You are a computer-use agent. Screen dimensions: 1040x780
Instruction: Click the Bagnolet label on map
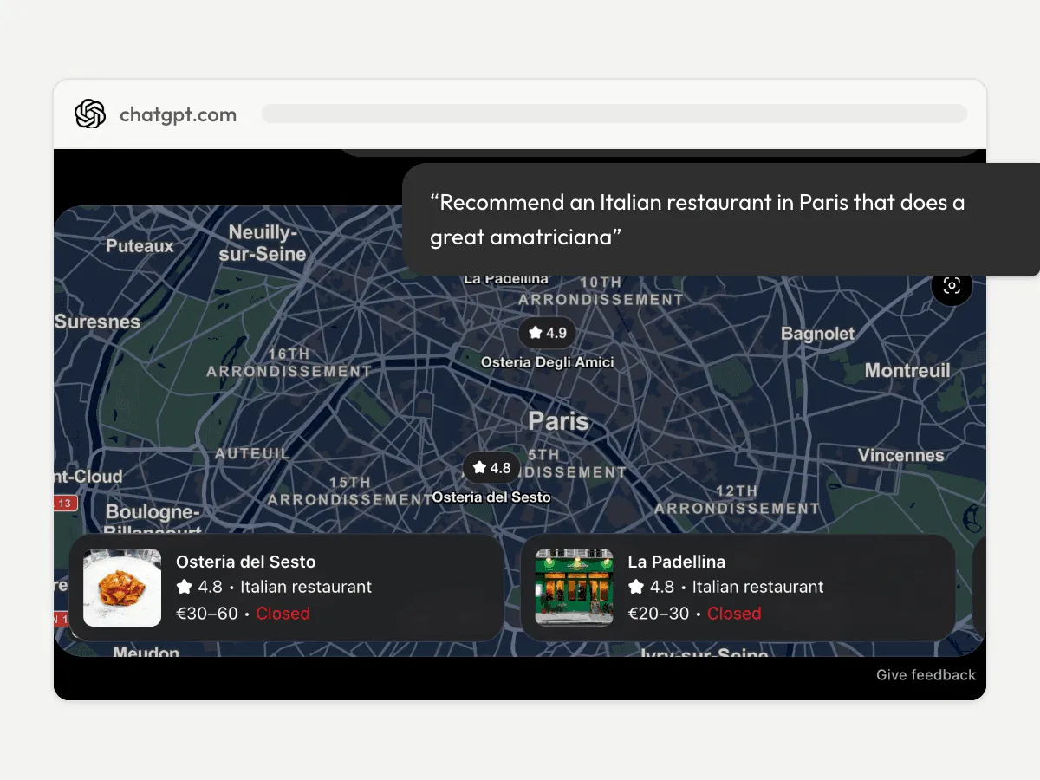[817, 334]
